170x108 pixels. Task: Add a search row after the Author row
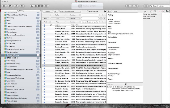click(x=101, y=15)
